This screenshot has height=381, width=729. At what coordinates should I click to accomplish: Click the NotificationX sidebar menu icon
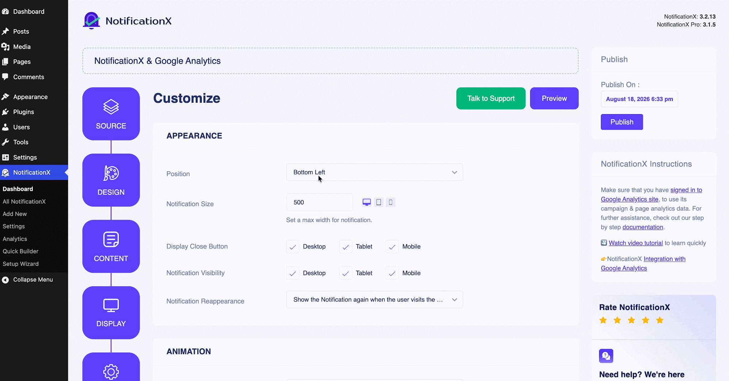coord(5,172)
